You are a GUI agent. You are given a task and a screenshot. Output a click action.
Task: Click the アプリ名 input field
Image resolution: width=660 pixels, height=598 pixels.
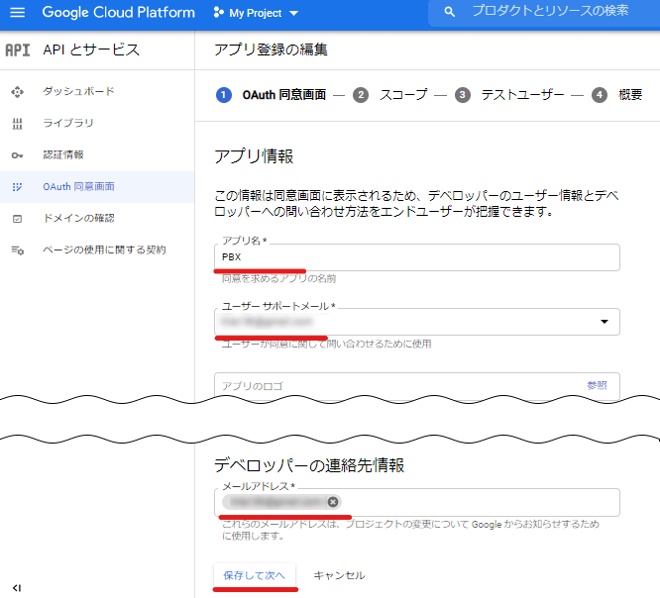click(416, 257)
